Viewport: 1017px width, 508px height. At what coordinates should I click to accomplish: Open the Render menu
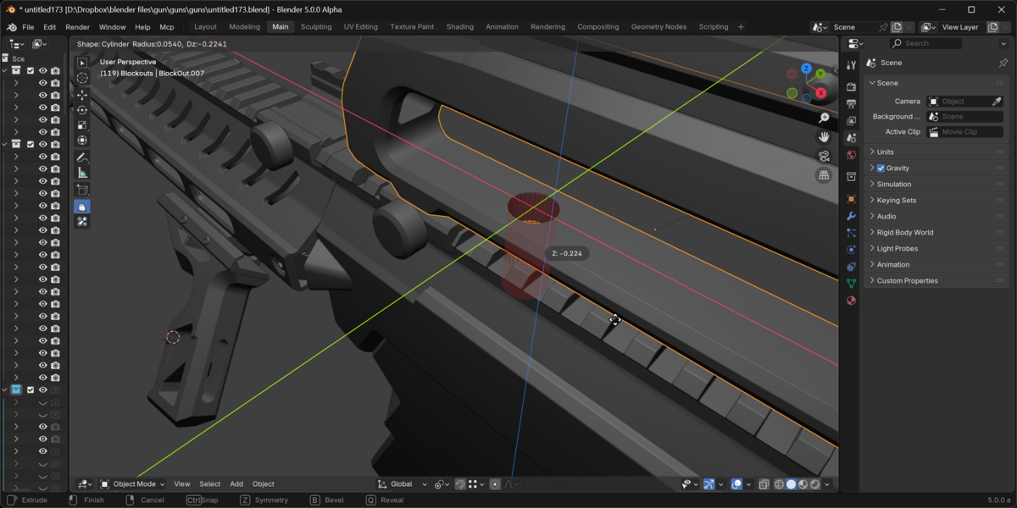[77, 26]
